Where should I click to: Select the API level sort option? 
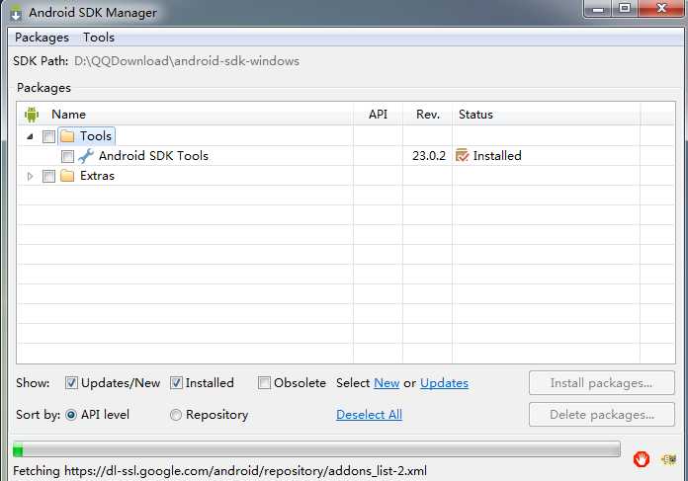(71, 415)
